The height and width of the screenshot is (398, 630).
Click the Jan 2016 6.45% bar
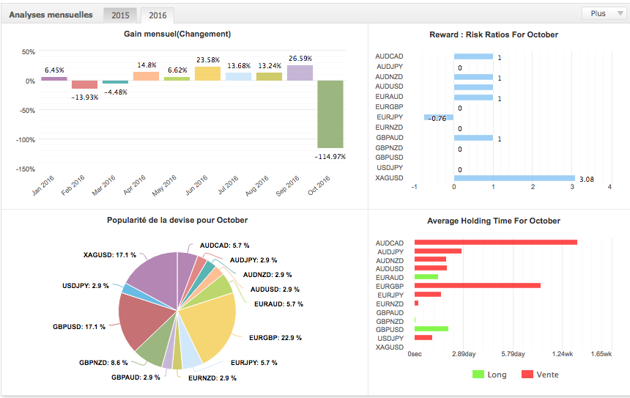pyautogui.click(x=54, y=79)
